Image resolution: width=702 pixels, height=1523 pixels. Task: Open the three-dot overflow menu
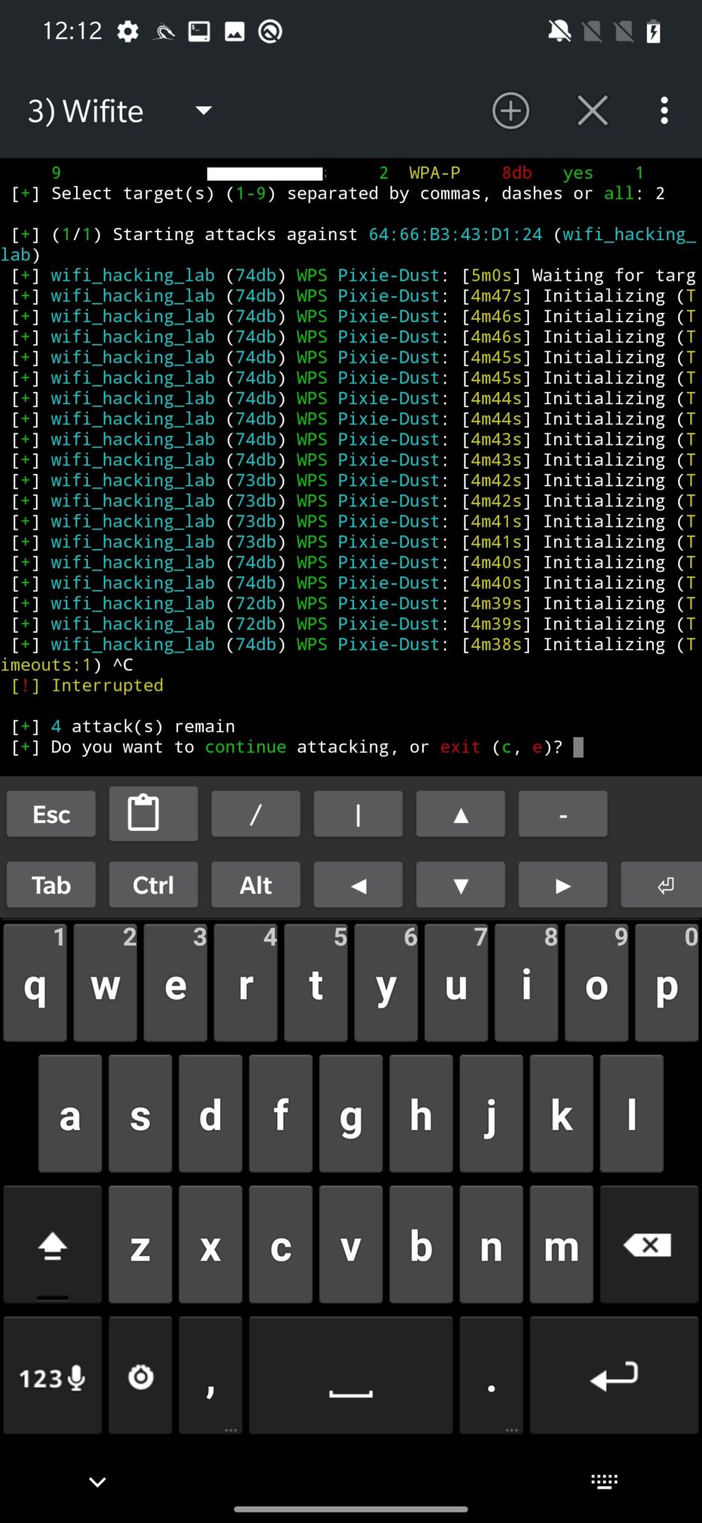coord(664,111)
